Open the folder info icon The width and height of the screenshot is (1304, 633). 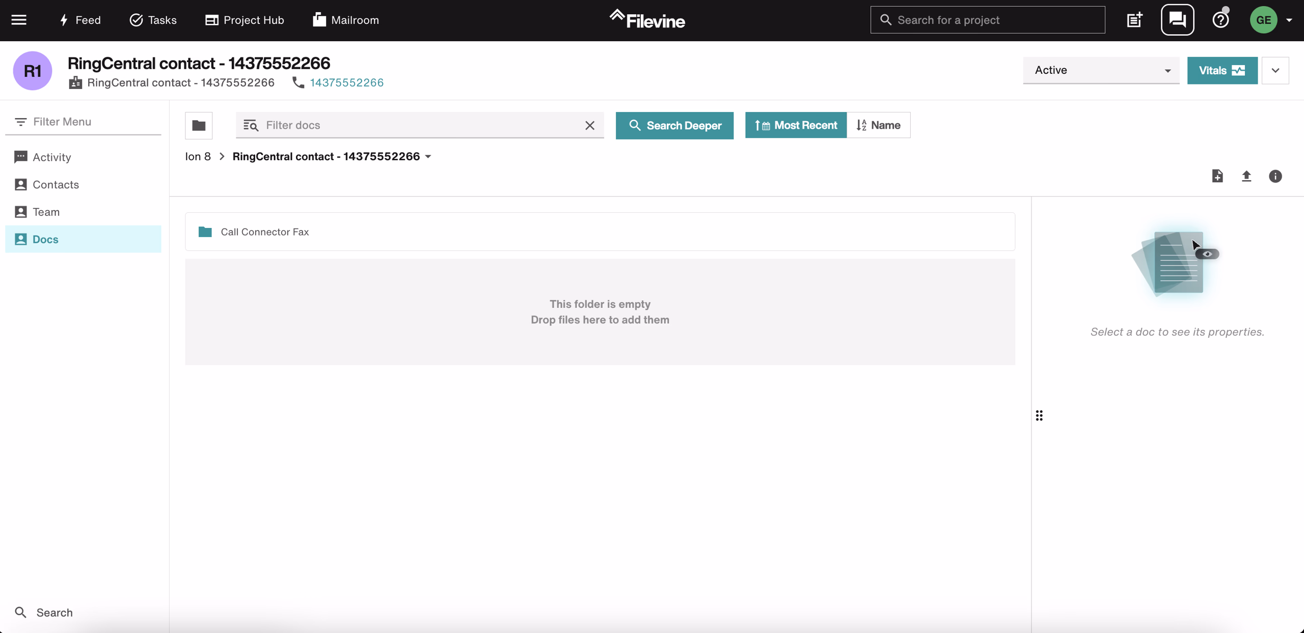click(x=1275, y=176)
